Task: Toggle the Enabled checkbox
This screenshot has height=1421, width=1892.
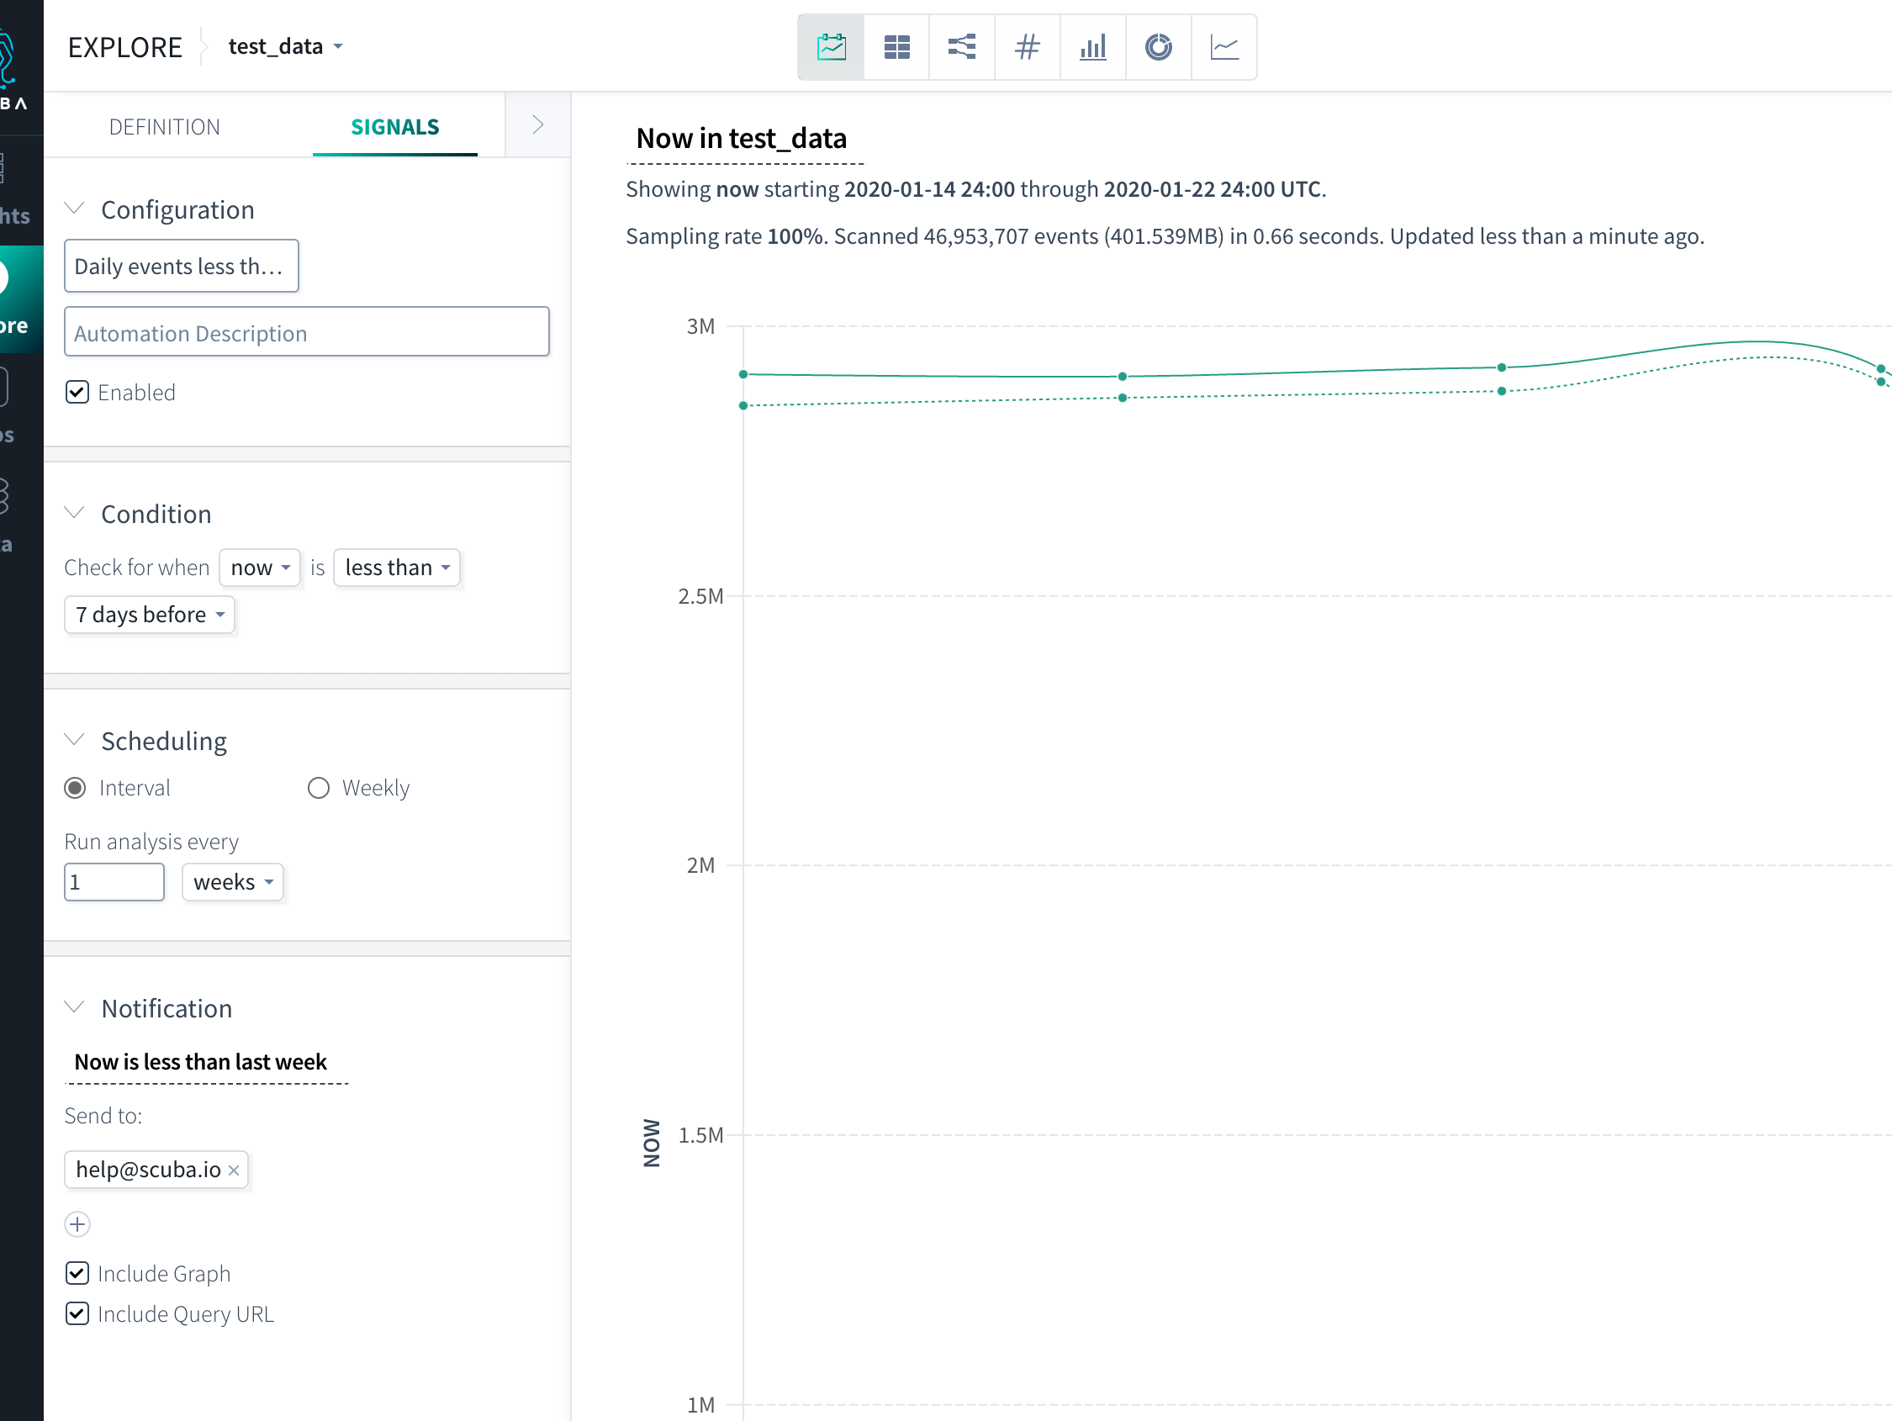Action: [77, 392]
